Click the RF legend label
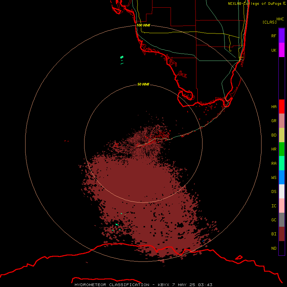This screenshot has height=287, width=287. (x=274, y=36)
